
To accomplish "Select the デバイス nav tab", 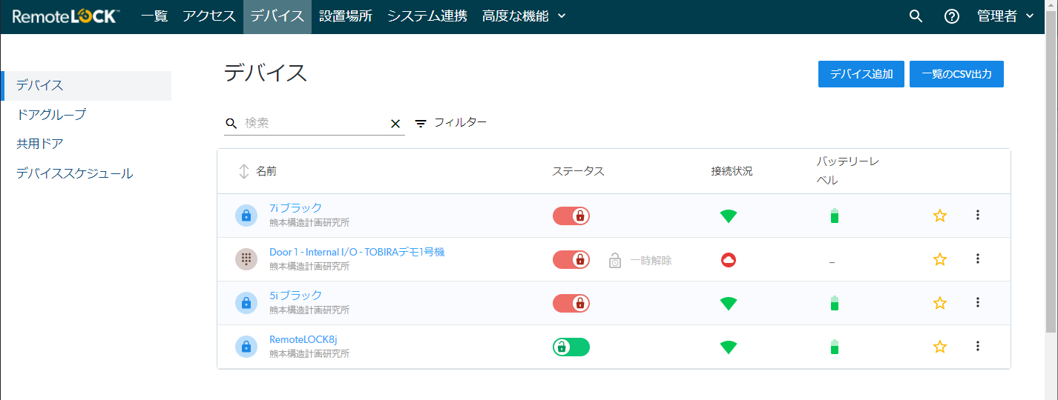I will click(x=277, y=16).
